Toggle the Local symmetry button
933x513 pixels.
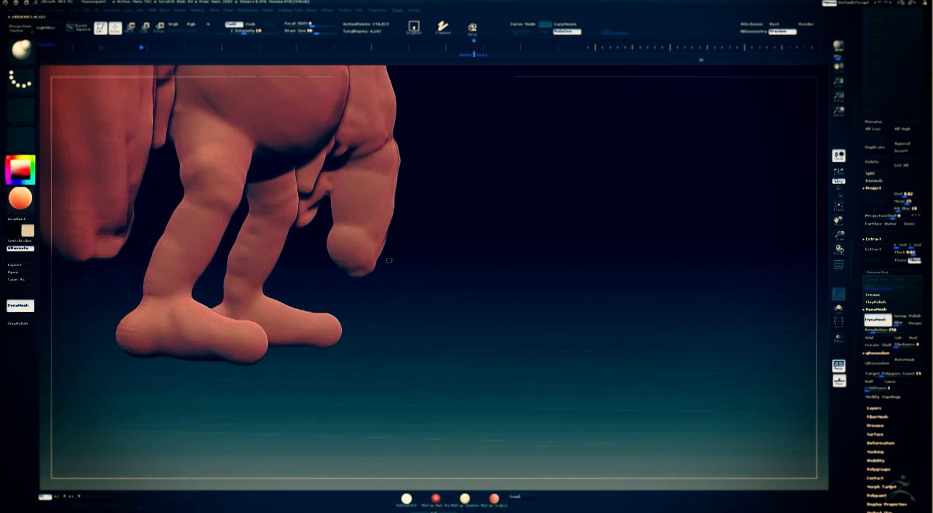[839, 155]
